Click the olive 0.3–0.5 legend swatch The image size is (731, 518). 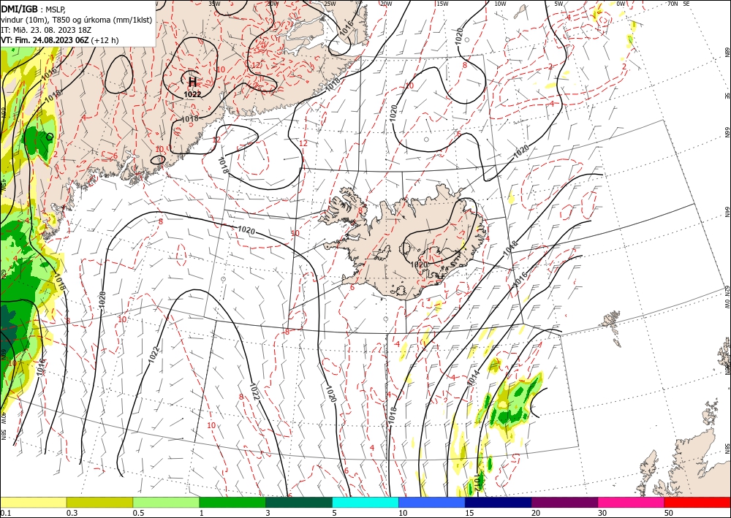click(x=99, y=503)
